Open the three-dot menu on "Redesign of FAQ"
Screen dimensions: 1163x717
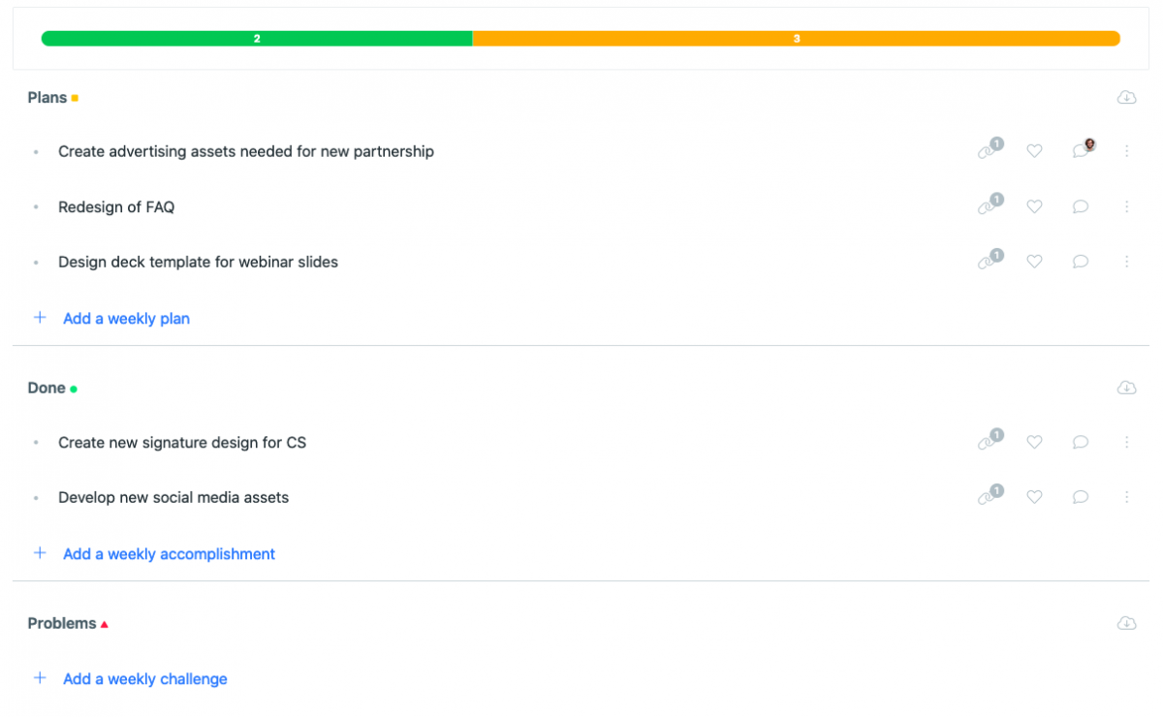(x=1127, y=206)
